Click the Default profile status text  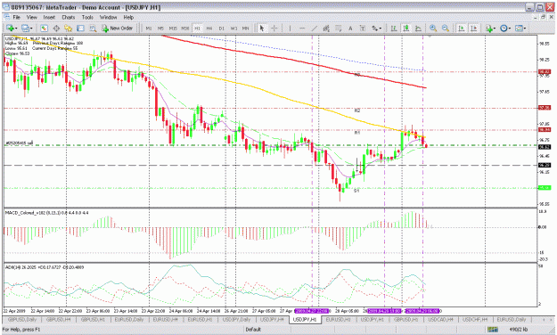coord(253,330)
